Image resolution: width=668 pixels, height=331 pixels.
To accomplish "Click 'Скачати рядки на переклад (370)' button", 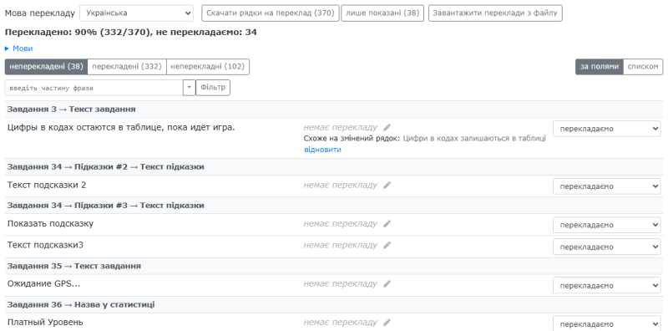I will click(270, 13).
